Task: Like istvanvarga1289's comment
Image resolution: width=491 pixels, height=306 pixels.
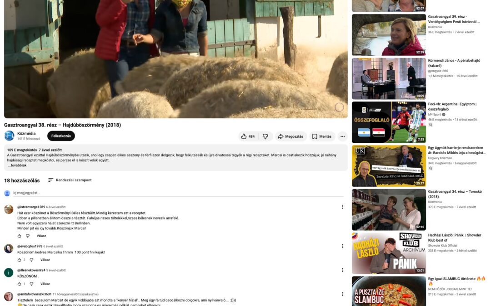Action: click(x=20, y=236)
